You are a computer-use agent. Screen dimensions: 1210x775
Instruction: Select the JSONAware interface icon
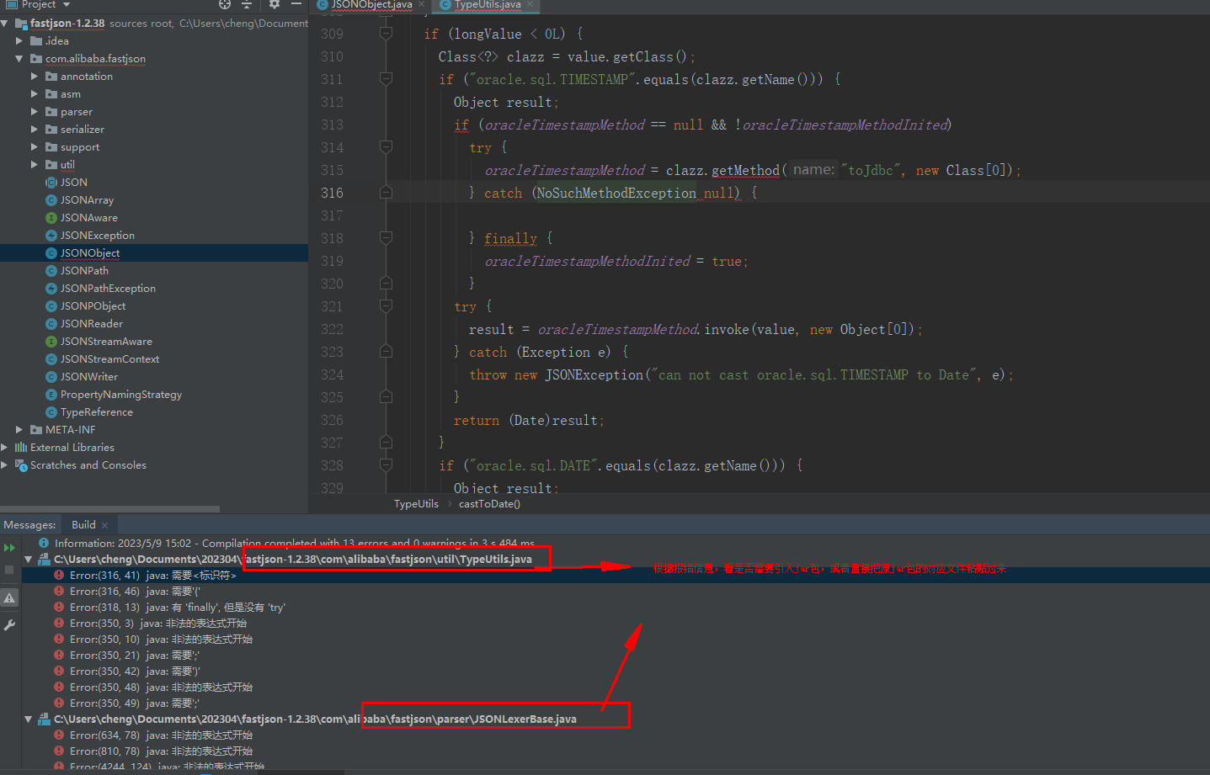51,218
